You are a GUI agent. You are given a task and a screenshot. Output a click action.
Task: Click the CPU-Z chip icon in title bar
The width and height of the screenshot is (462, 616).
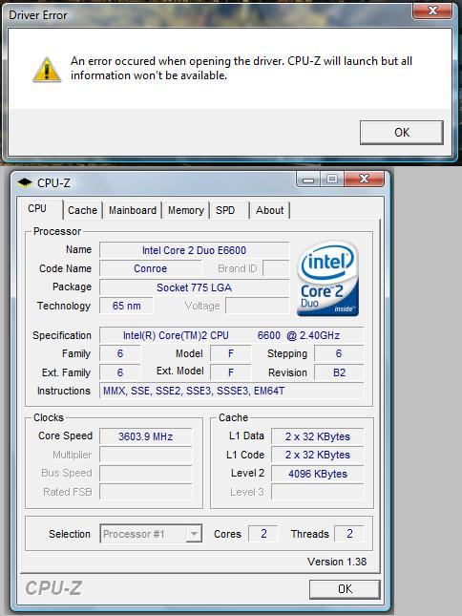[25, 182]
